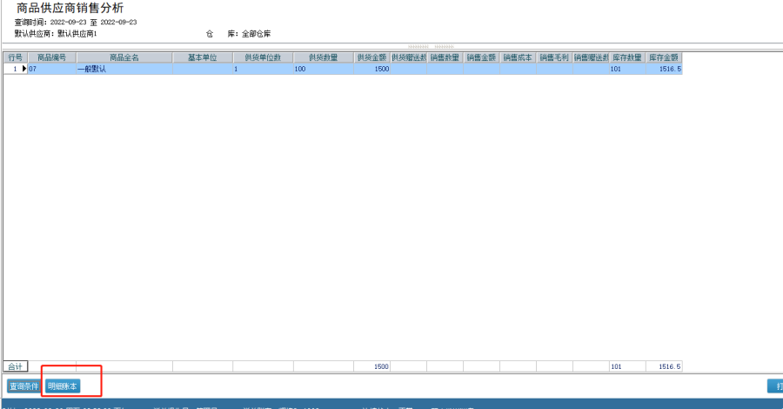
Task: Click the 销售数量 column header
Action: click(445, 57)
